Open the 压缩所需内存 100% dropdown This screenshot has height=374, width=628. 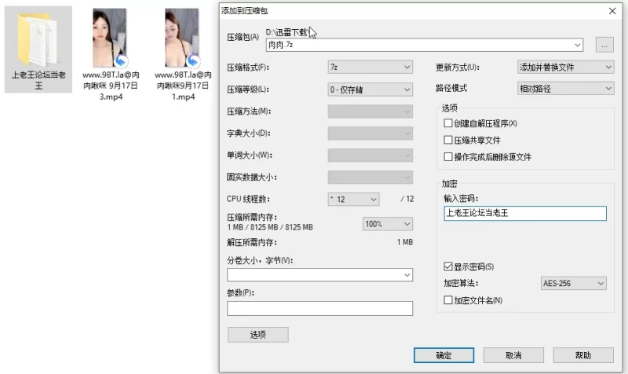coord(387,224)
